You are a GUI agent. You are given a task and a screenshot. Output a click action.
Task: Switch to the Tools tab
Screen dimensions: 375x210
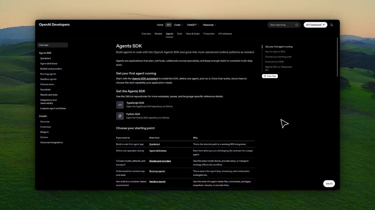(x=179, y=34)
